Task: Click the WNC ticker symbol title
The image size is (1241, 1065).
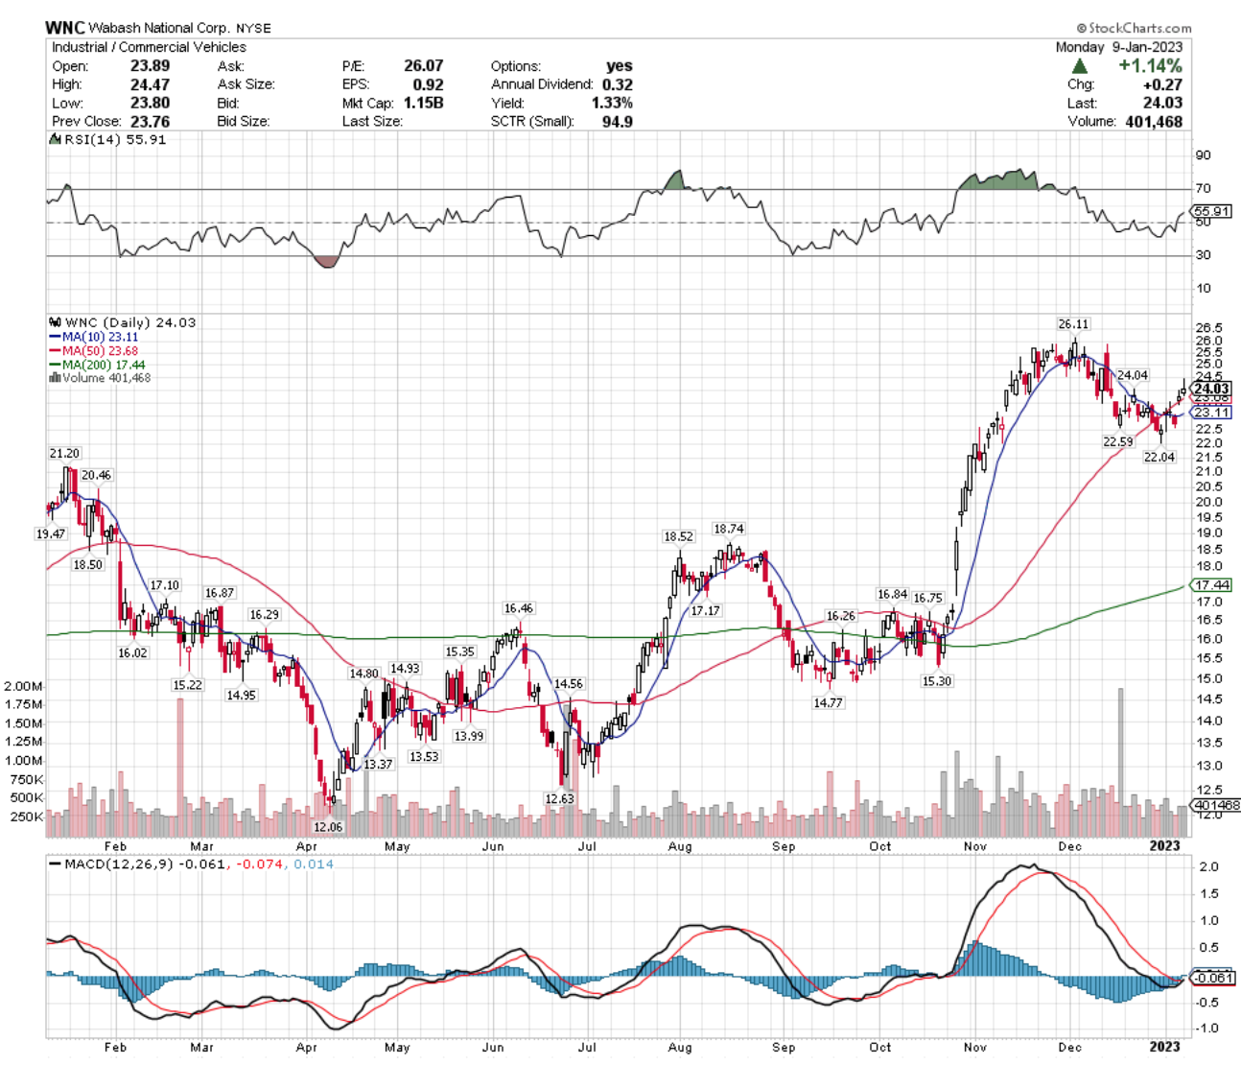Action: click(x=64, y=28)
